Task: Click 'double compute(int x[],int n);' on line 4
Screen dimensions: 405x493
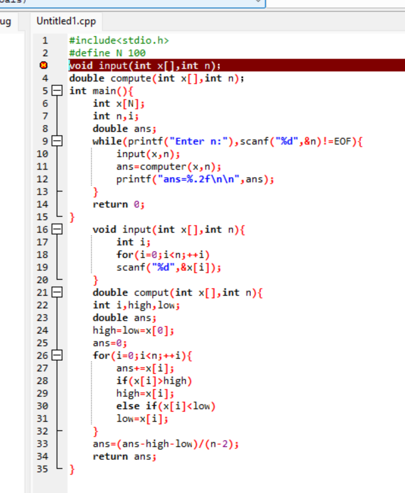Action: click(157, 78)
